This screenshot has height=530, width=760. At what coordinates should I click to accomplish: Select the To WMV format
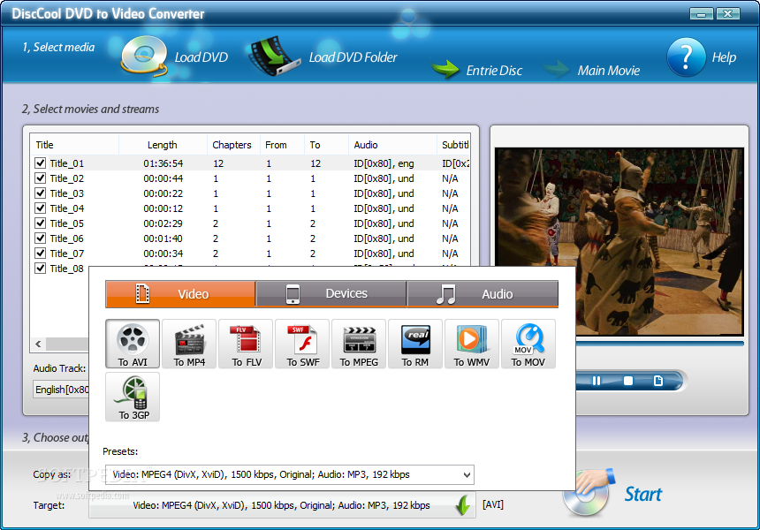click(x=472, y=344)
